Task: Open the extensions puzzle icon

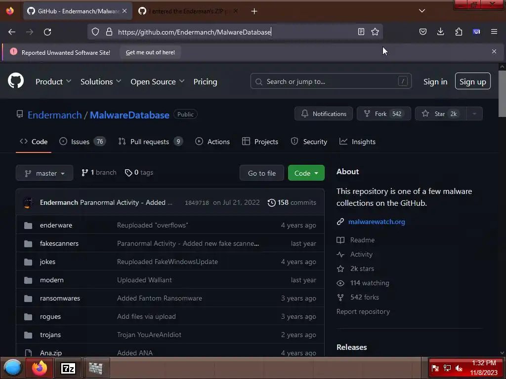Action: [459, 32]
